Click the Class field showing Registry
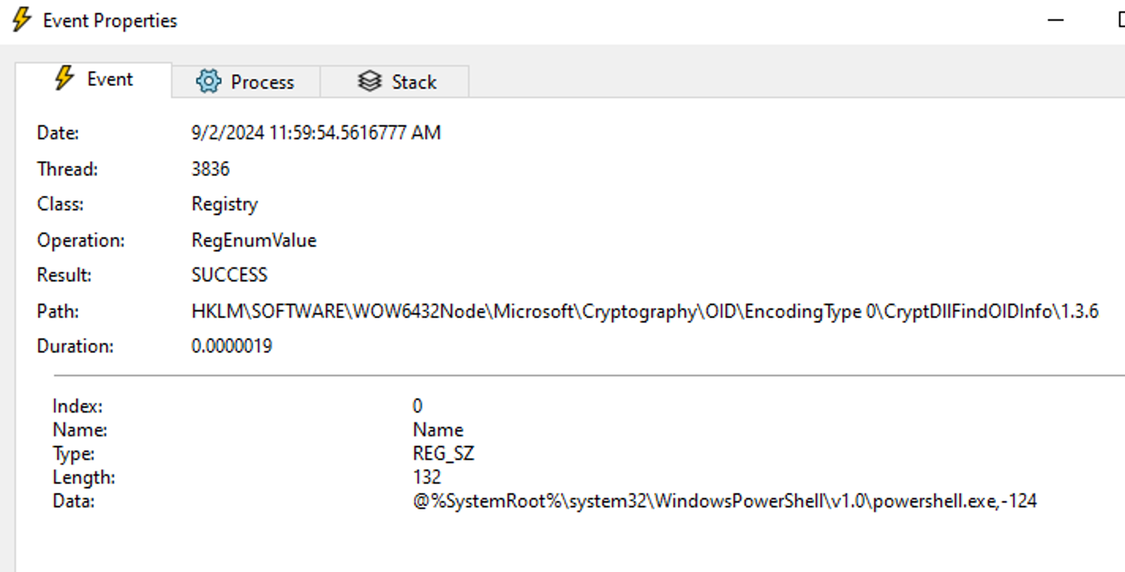The image size is (1125, 572). pyautogui.click(x=224, y=204)
